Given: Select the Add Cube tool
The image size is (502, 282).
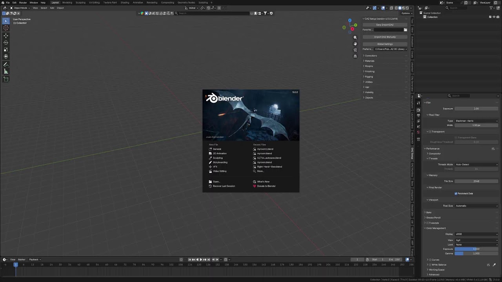Looking at the screenshot, I should click(6, 79).
